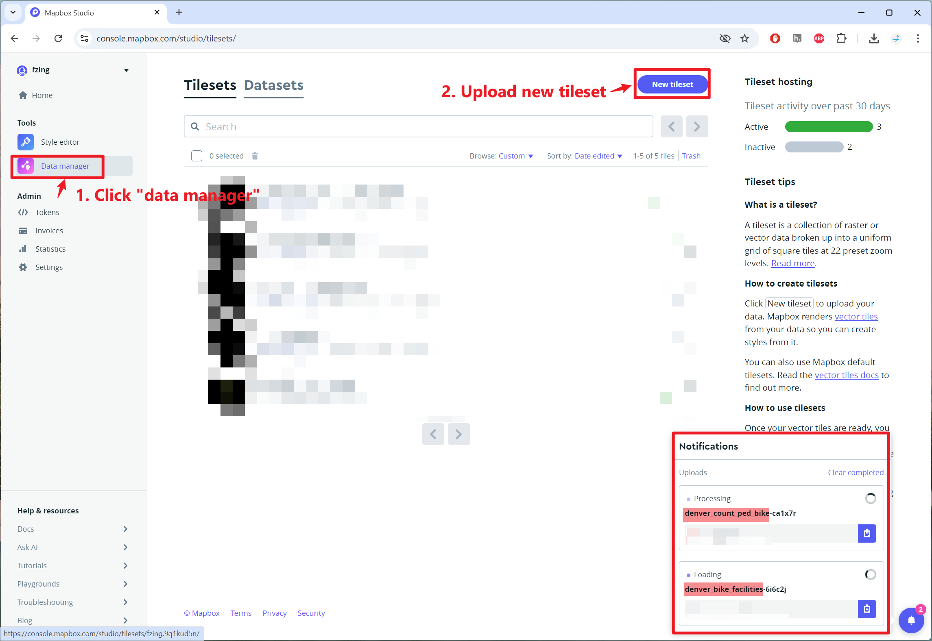Click the Loading upload spinner
The width and height of the screenshot is (932, 641).
tap(870, 574)
